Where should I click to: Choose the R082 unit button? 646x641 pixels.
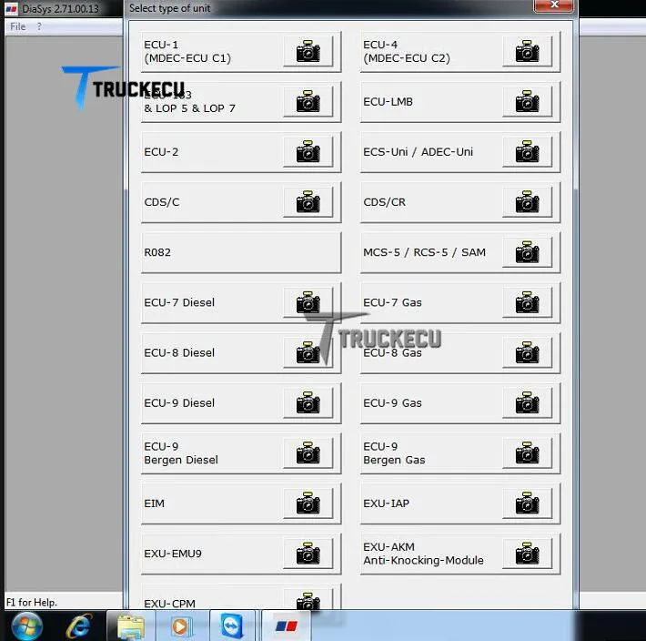241,253
